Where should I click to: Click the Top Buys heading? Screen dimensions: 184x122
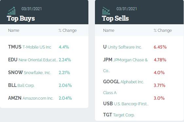coord(21,18)
